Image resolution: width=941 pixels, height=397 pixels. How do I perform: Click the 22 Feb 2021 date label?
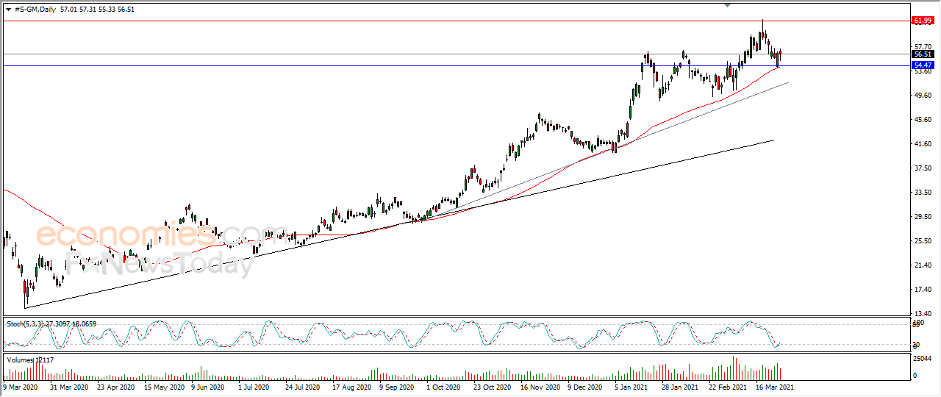tap(727, 386)
